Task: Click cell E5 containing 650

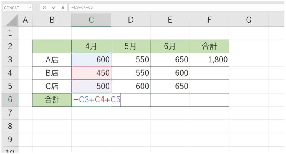Action: (170, 86)
